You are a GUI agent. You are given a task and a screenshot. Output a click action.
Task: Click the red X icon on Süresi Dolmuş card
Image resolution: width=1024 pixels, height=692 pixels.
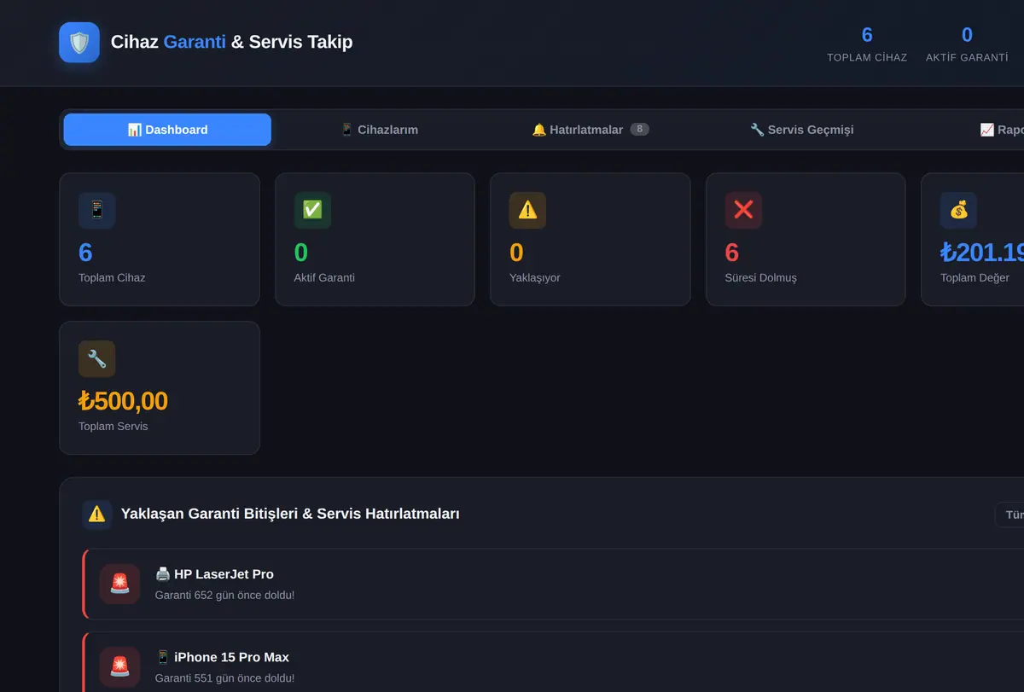743,210
